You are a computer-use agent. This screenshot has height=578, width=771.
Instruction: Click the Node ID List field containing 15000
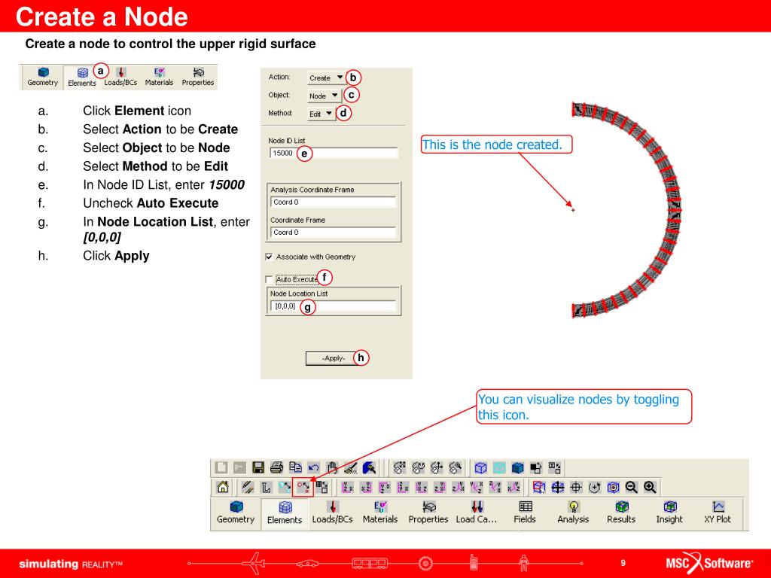(x=334, y=154)
